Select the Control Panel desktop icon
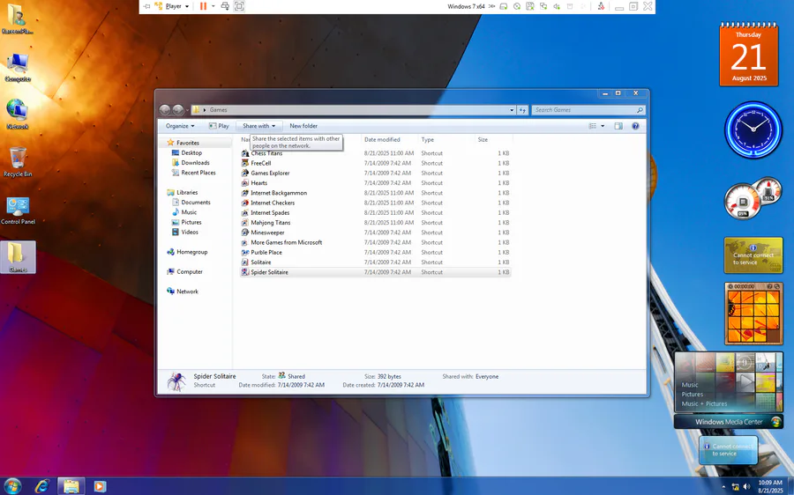Image resolution: width=794 pixels, height=495 pixels. click(18, 211)
